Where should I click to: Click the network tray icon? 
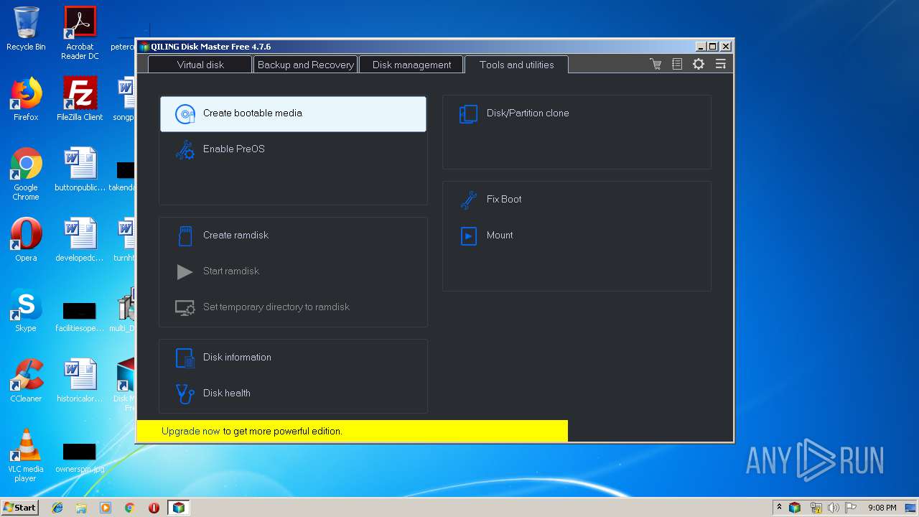[815, 508]
